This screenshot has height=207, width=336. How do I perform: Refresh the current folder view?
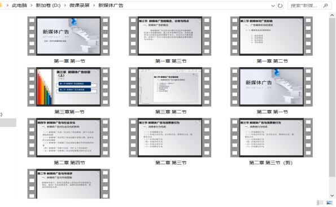point(280,6)
